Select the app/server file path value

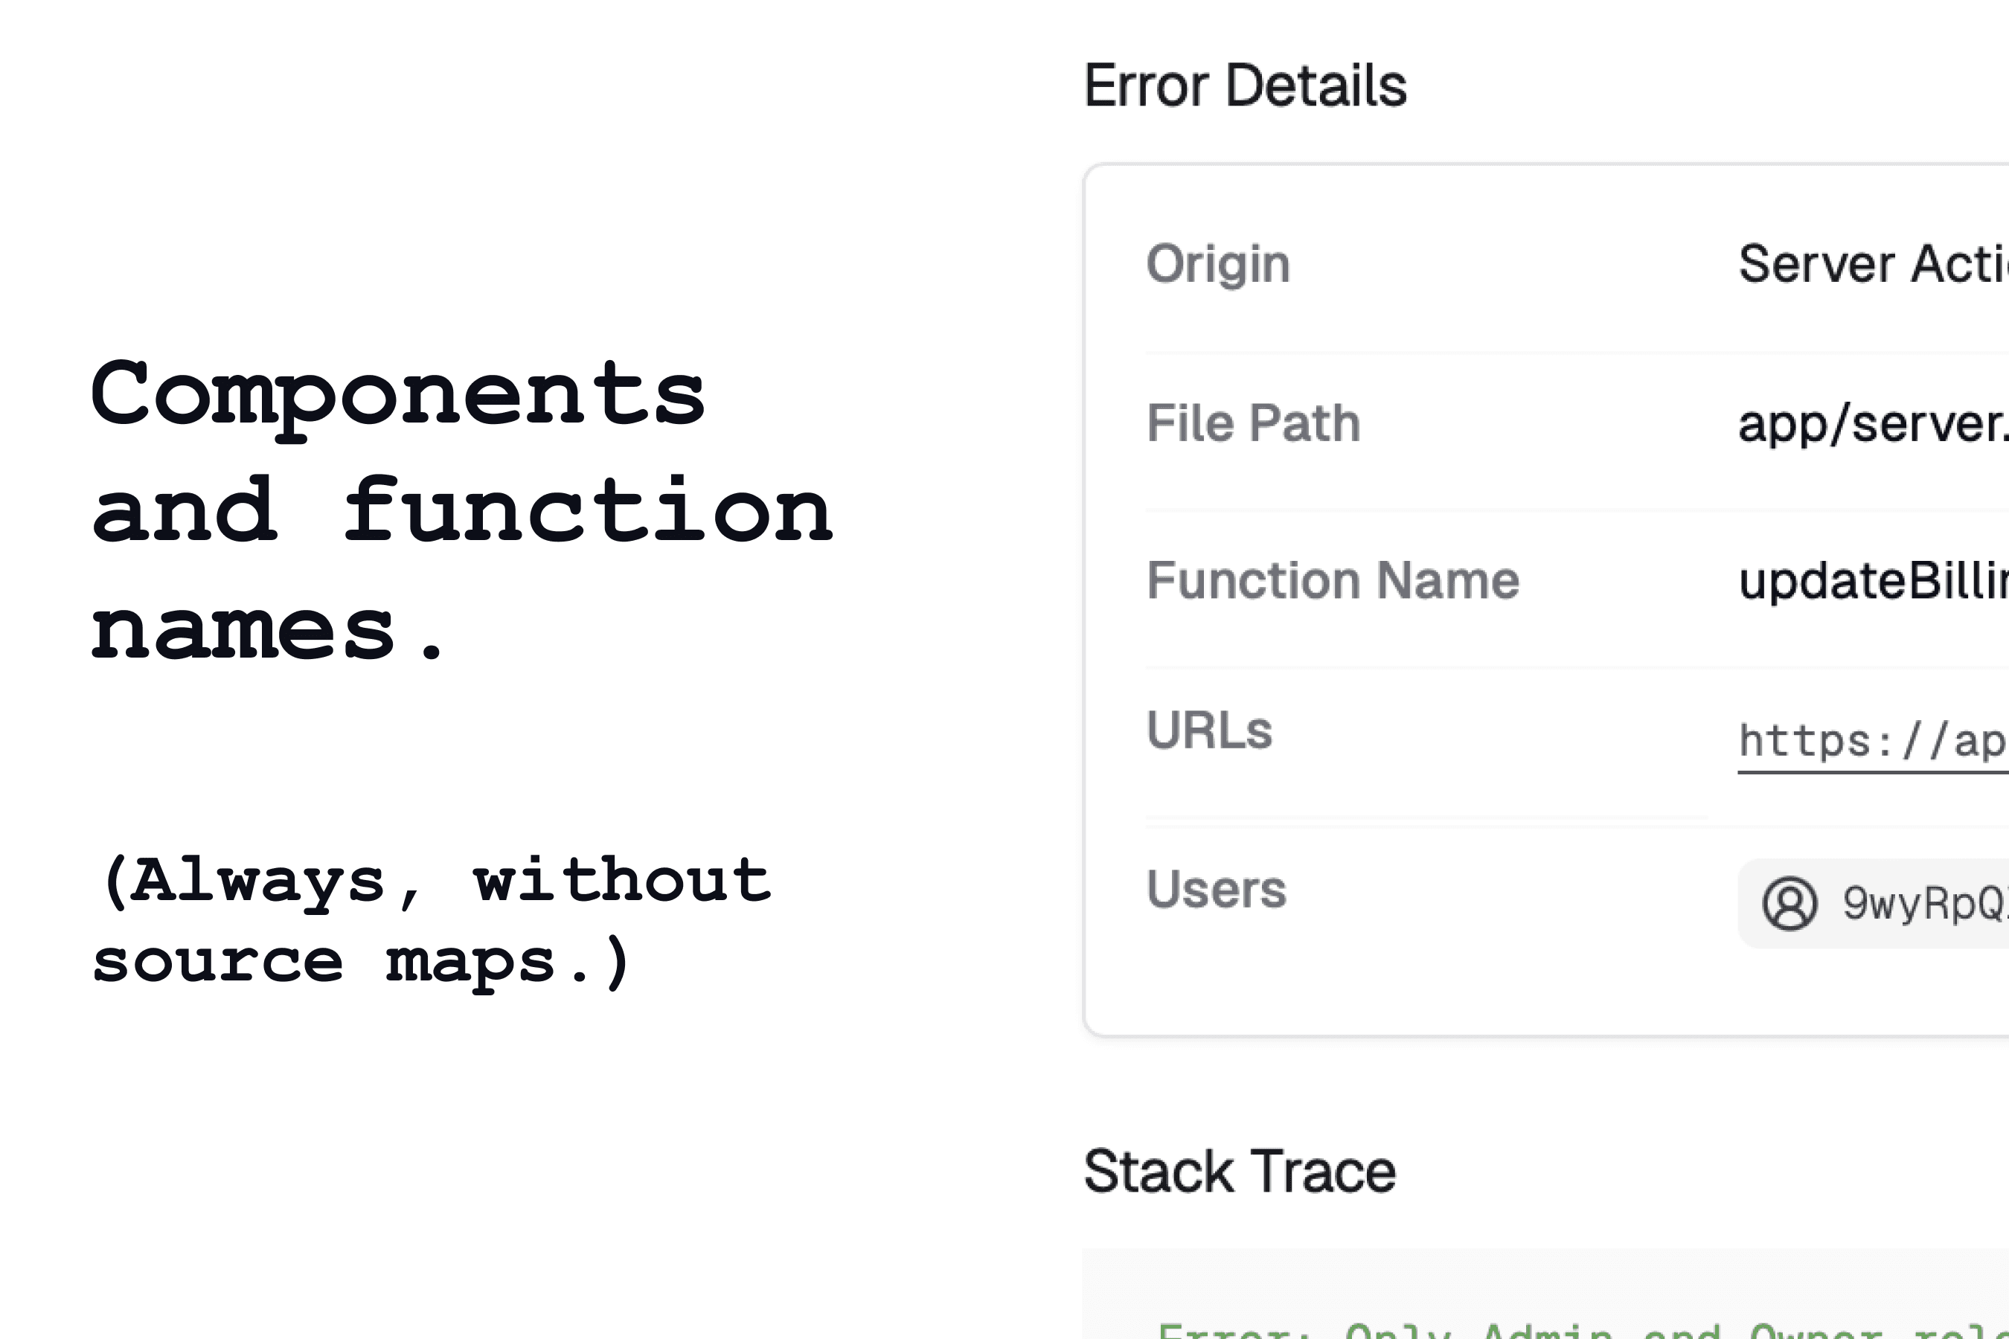pyautogui.click(x=1872, y=423)
